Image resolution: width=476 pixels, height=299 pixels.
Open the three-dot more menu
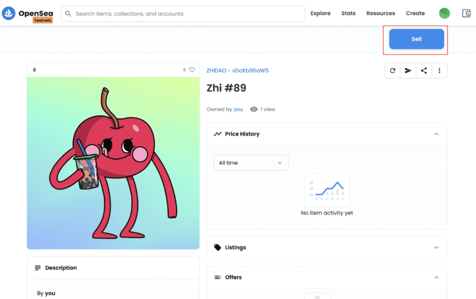(x=439, y=71)
